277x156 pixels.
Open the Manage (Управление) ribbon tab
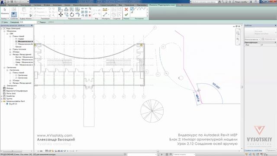point(129,5)
